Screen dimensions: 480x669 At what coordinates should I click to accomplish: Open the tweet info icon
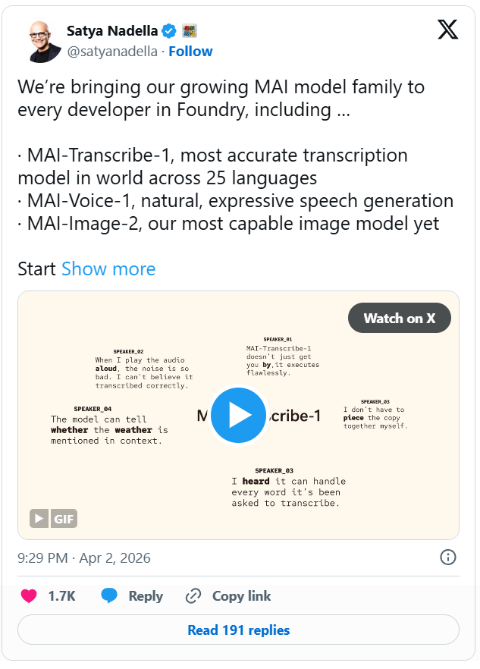[448, 557]
